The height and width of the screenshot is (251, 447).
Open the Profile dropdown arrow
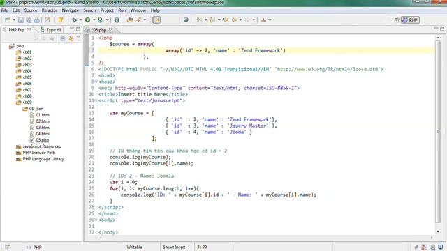(x=107, y=20)
